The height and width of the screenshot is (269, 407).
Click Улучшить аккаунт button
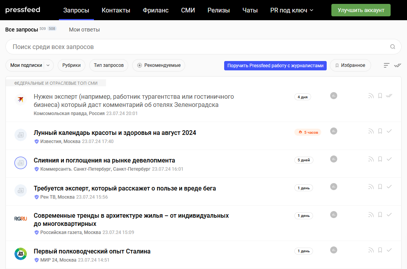click(361, 10)
